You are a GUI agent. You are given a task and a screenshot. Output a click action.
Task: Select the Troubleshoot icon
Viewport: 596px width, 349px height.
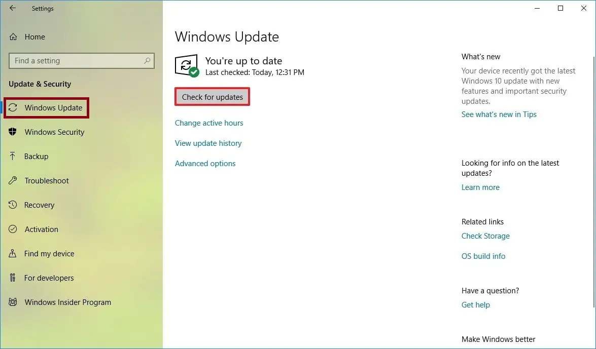[x=12, y=180]
